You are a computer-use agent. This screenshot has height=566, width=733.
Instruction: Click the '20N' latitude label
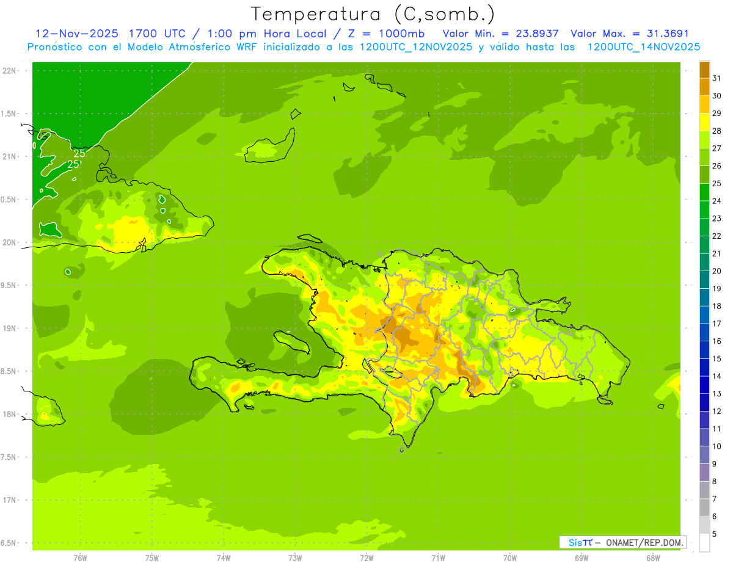coord(9,242)
